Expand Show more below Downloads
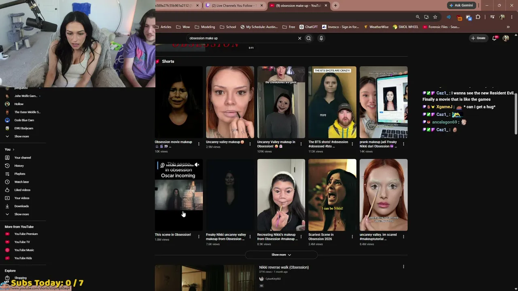 pyautogui.click(x=21, y=214)
